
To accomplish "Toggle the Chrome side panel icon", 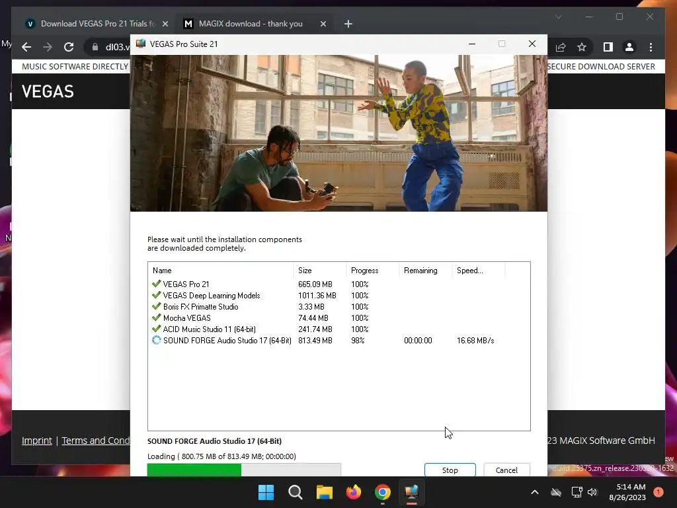I will (x=608, y=47).
